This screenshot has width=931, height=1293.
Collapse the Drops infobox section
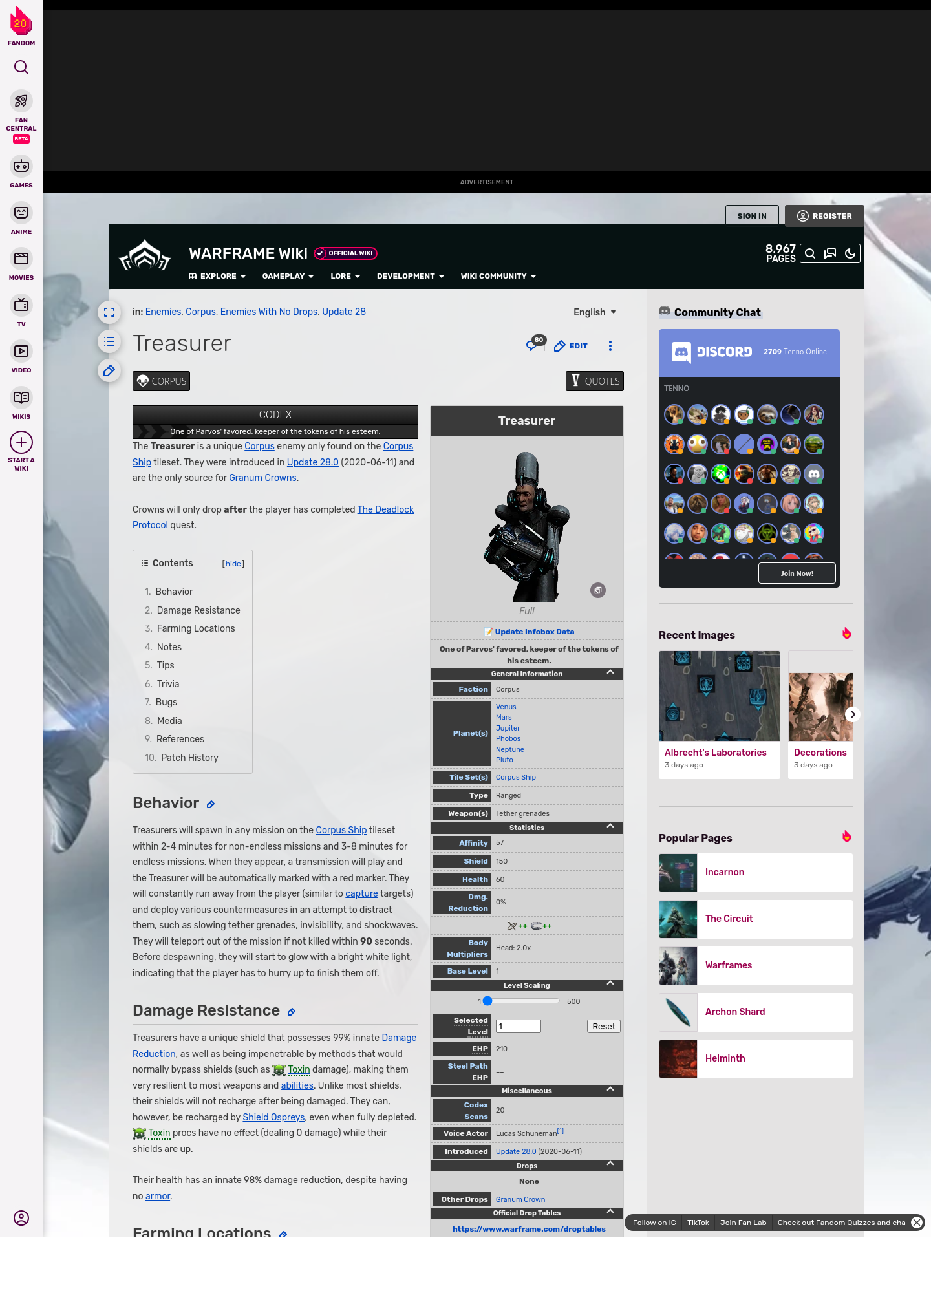pos(610,1164)
